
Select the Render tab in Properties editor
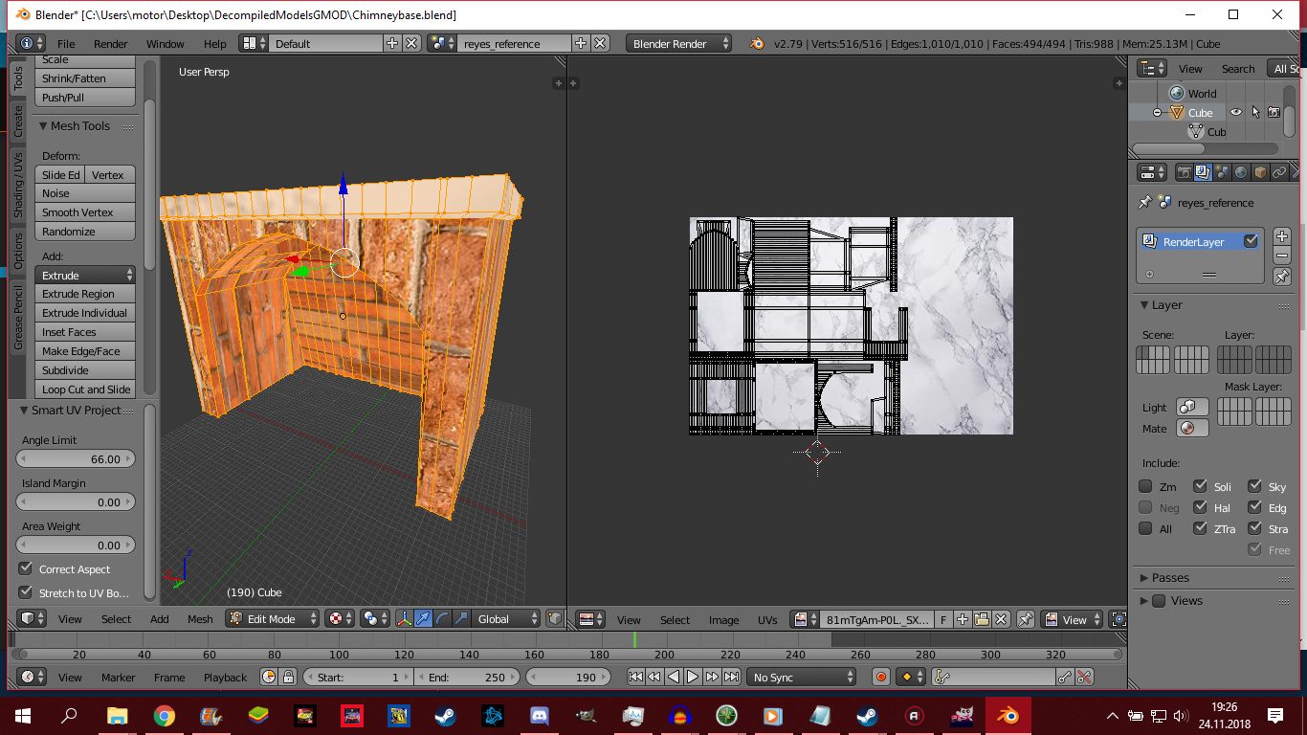(1185, 171)
